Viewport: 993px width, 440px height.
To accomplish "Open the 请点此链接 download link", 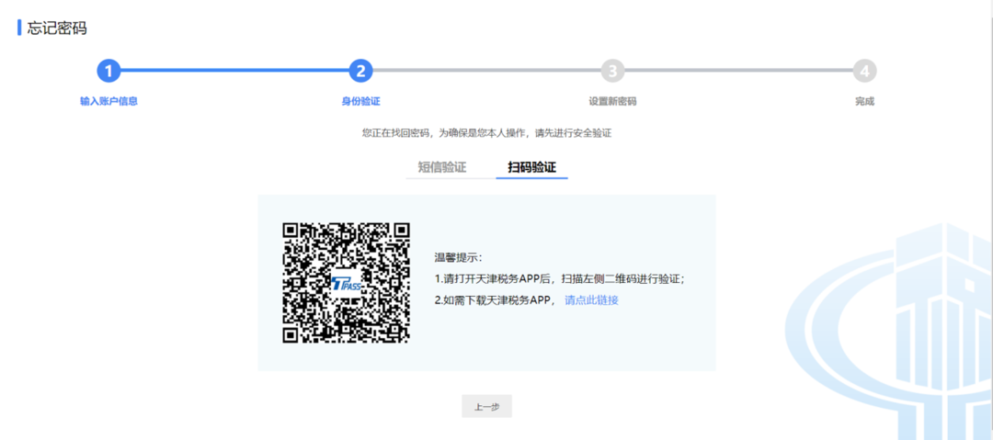I will coord(591,300).
